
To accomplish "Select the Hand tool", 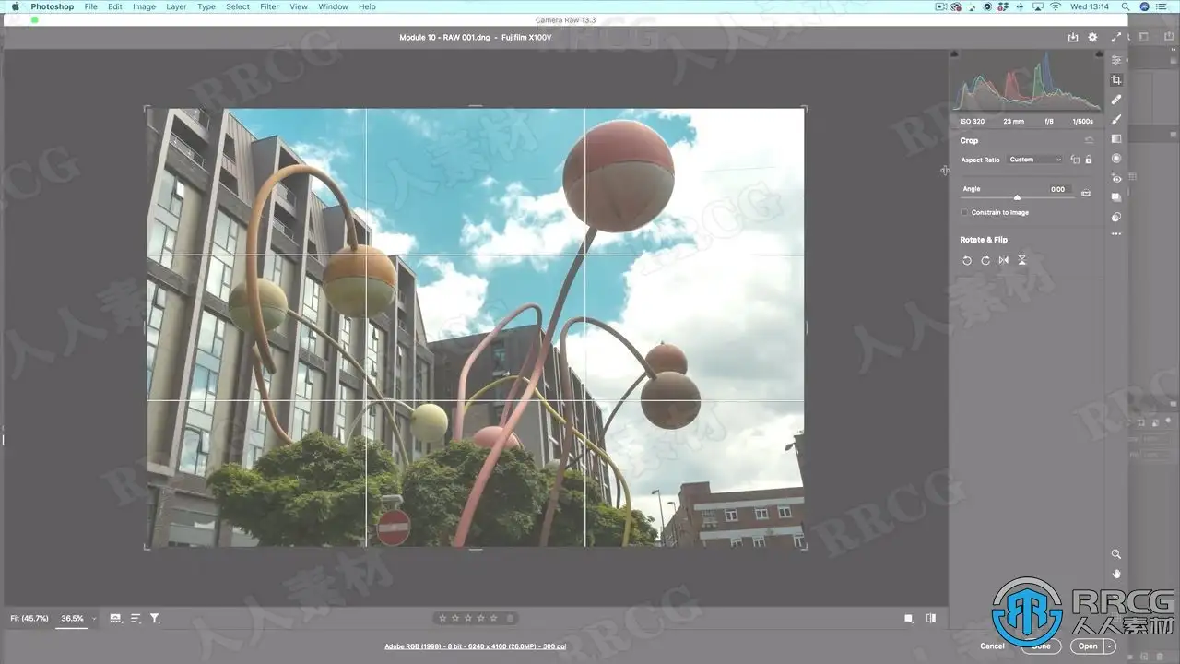I will [1116, 574].
